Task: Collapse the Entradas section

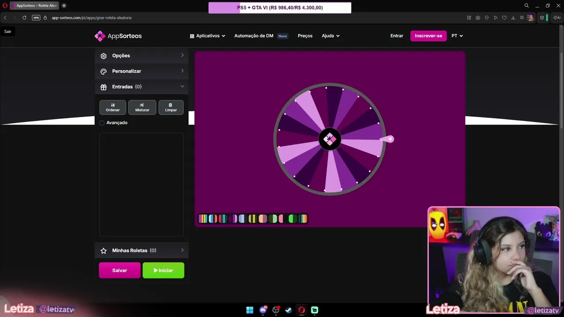Action: 141,87
